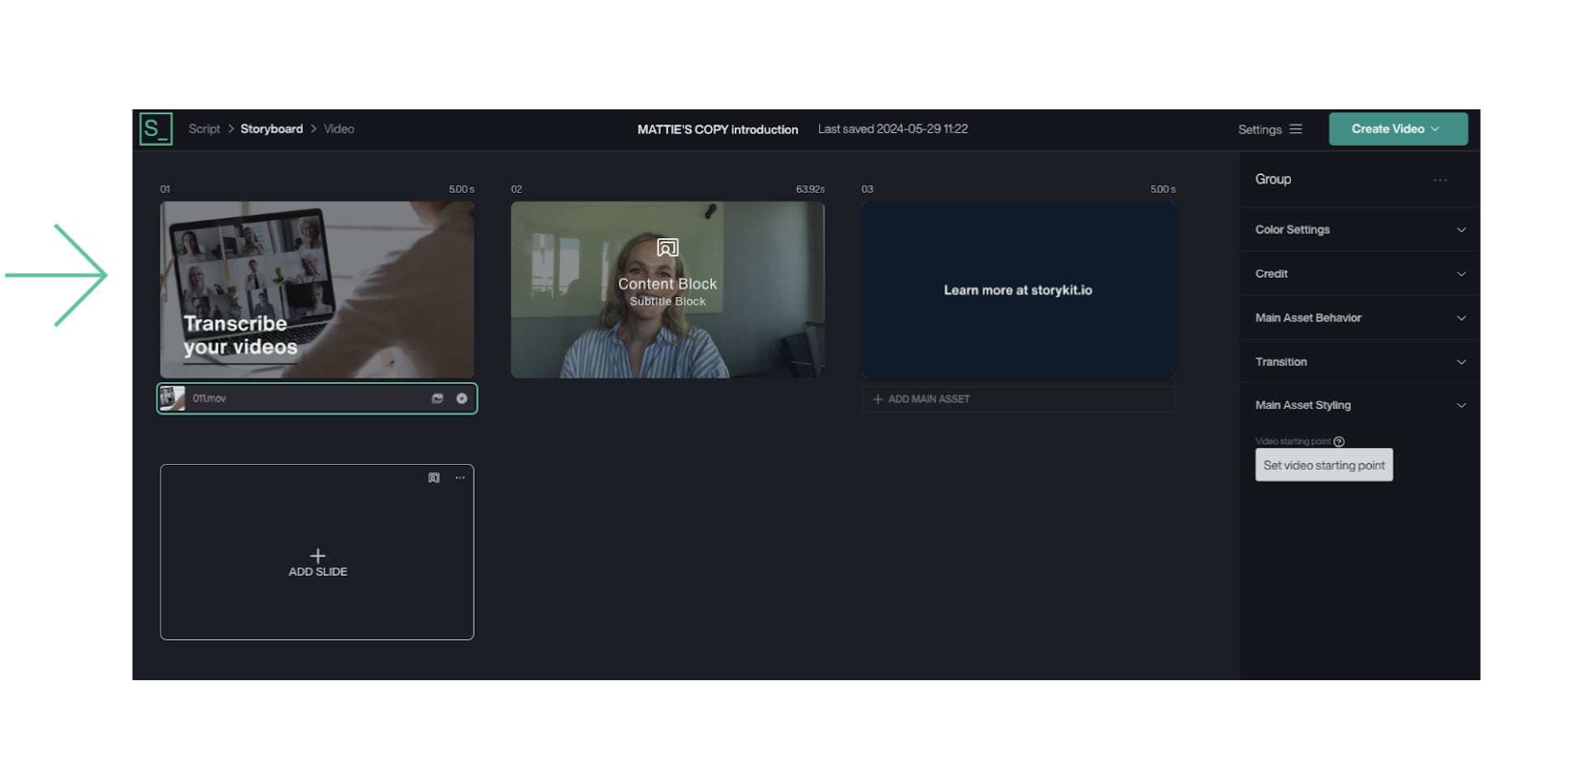Select slide 02 Content Block thumbnail
This screenshot has height=779, width=1586.
point(667,289)
